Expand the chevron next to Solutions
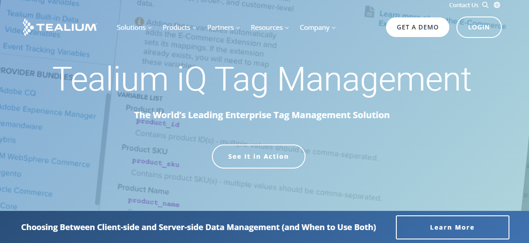Screen dimensions: 529x243 [150, 28]
